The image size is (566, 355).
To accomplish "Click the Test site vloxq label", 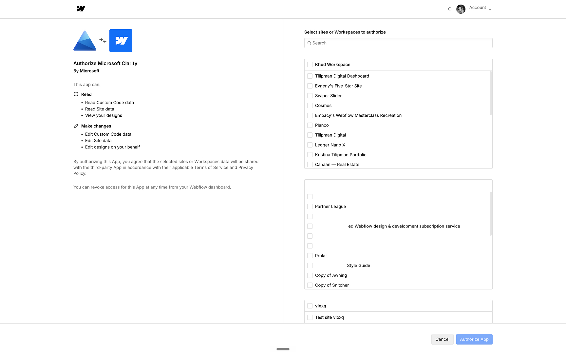I will click(330, 317).
